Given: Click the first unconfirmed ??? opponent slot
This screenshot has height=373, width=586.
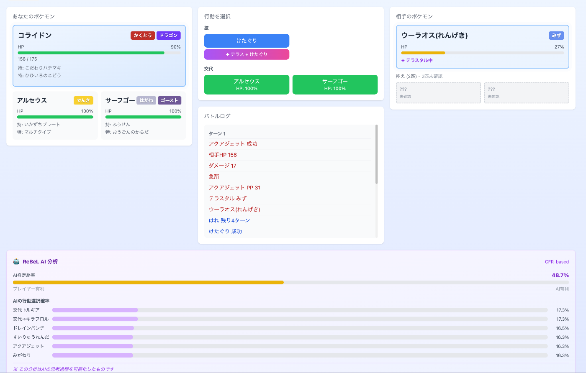Looking at the screenshot, I should click(438, 93).
